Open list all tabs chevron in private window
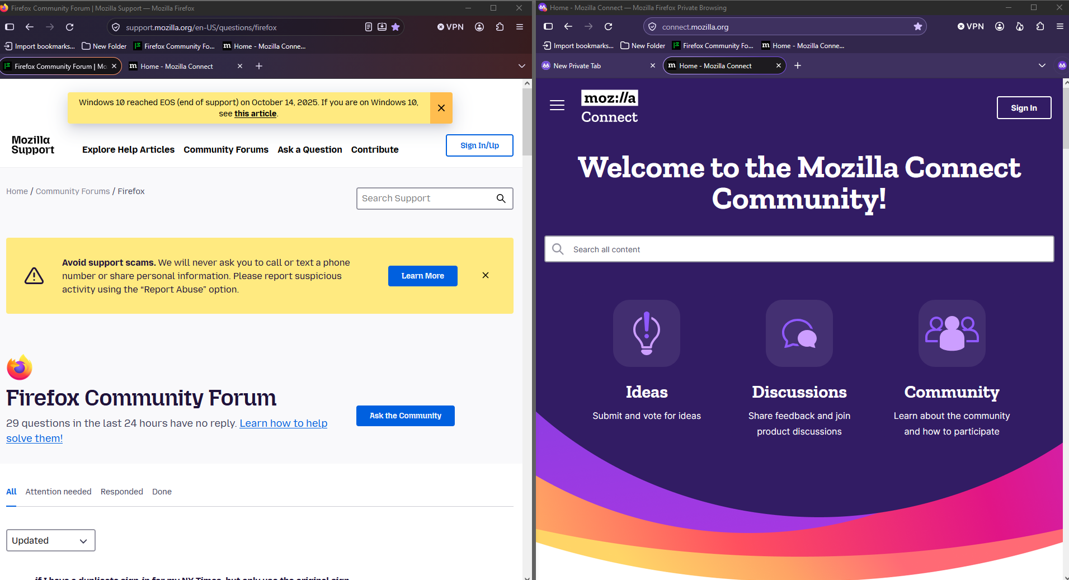Screen dimensions: 1069x580 coord(1042,65)
